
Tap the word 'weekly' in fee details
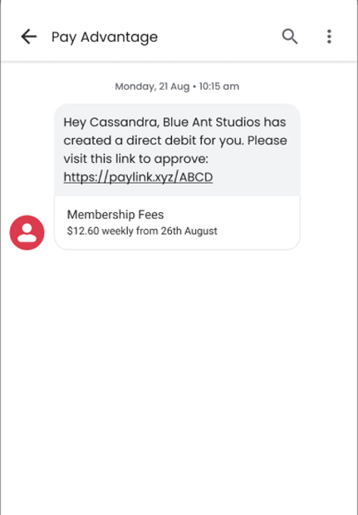(x=117, y=231)
